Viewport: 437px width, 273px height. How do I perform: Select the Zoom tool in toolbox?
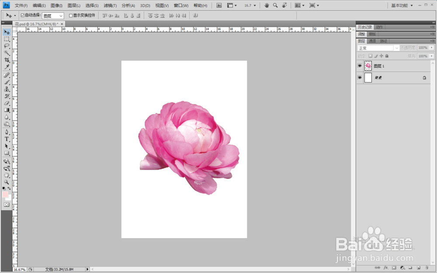(7, 182)
